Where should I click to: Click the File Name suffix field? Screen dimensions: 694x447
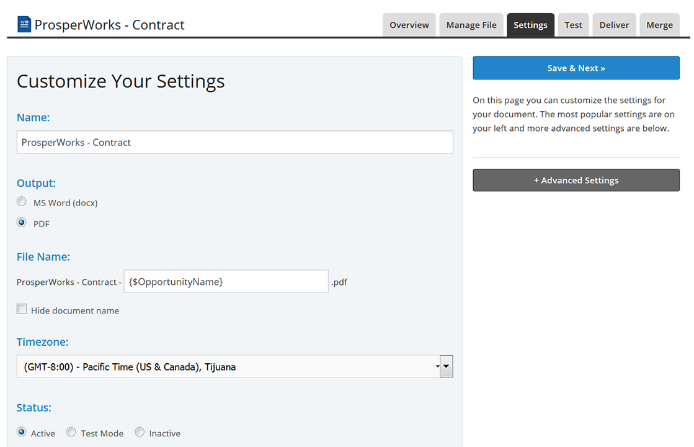(226, 281)
